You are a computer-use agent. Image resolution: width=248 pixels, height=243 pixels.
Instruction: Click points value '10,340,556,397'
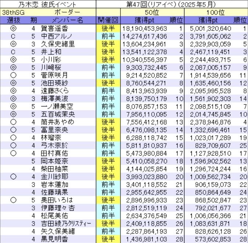[144, 60]
